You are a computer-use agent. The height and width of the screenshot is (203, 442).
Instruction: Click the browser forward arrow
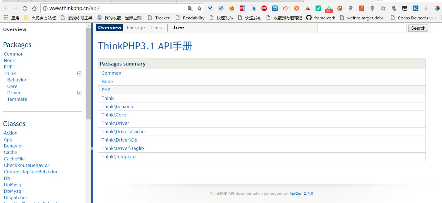point(15,8)
